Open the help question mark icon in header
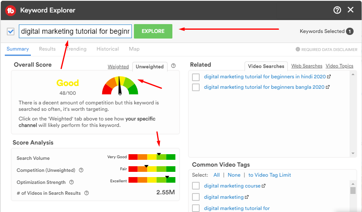 337,10
